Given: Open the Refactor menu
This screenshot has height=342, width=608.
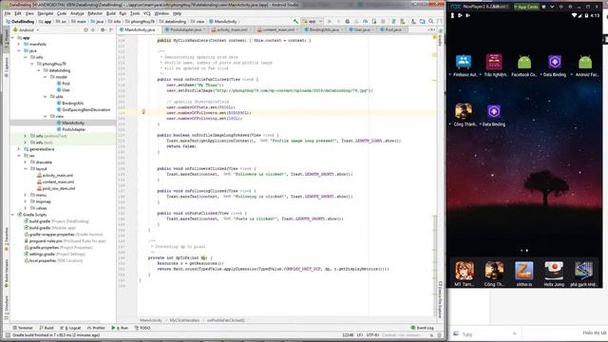Looking at the screenshot, I should (x=95, y=13).
